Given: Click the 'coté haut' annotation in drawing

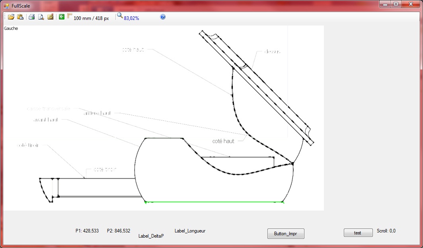Looking at the screenshot, I should [x=223, y=142].
